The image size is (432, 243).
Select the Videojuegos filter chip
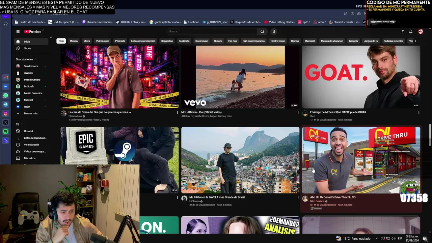point(103,41)
